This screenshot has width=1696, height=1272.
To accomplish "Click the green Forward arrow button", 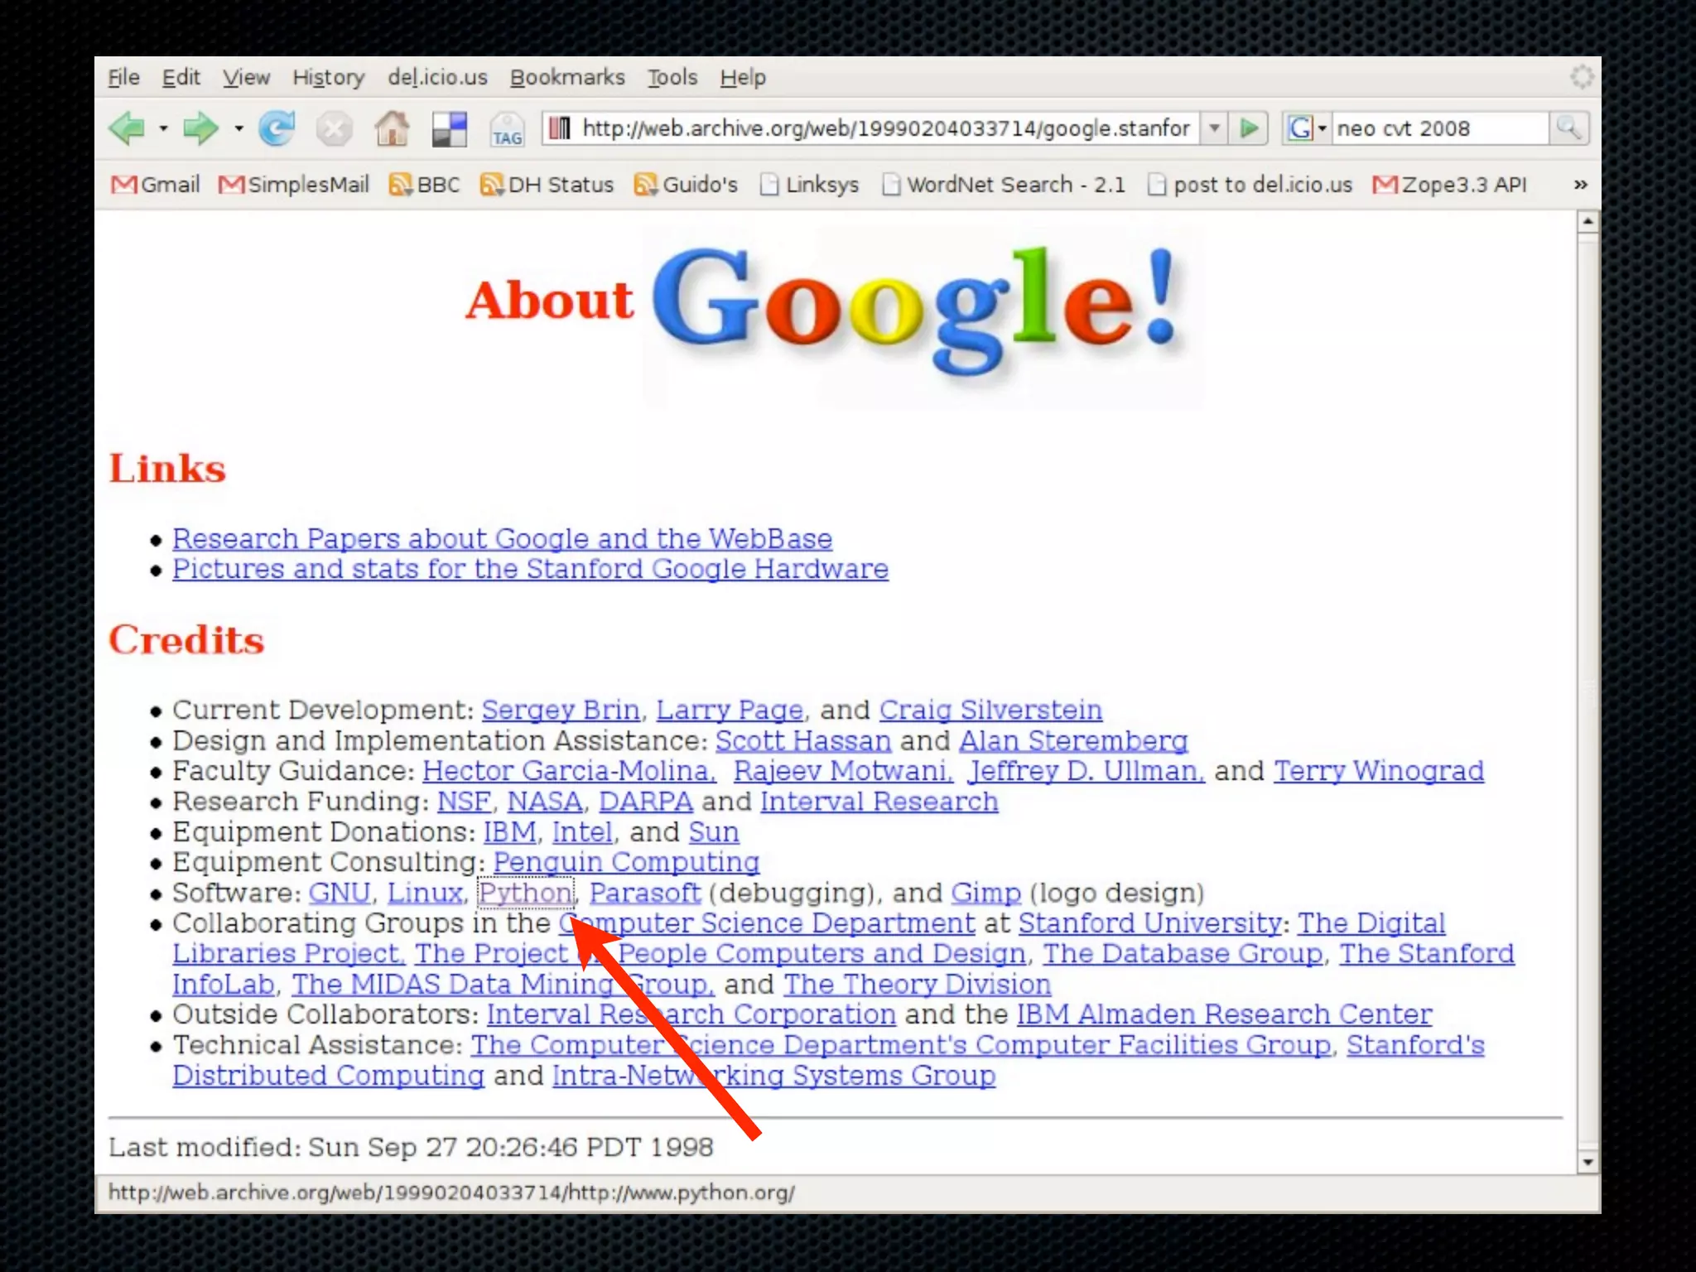I will pos(200,128).
